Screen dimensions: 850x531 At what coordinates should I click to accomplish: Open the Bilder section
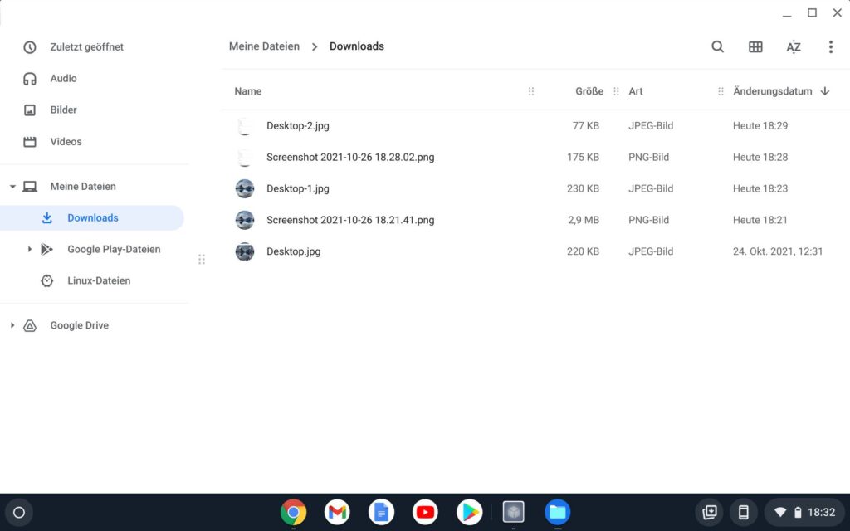click(63, 110)
